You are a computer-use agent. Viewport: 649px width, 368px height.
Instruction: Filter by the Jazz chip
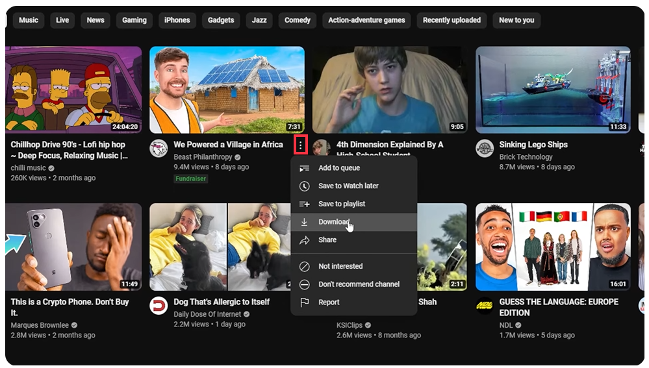[259, 20]
